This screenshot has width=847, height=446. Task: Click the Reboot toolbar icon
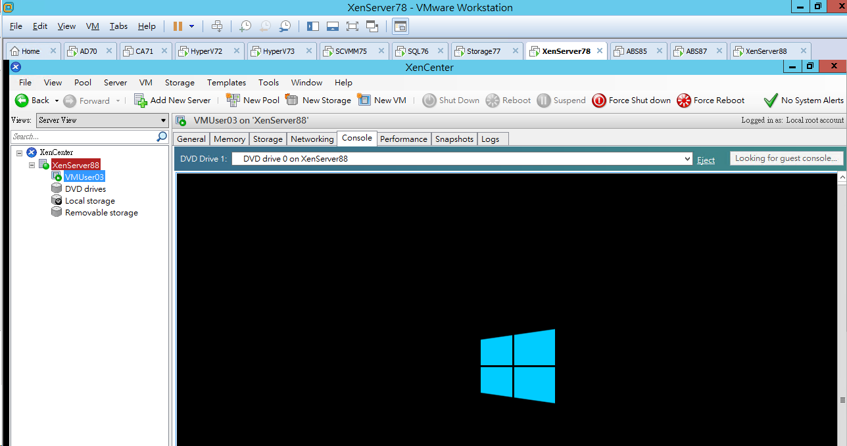493,100
